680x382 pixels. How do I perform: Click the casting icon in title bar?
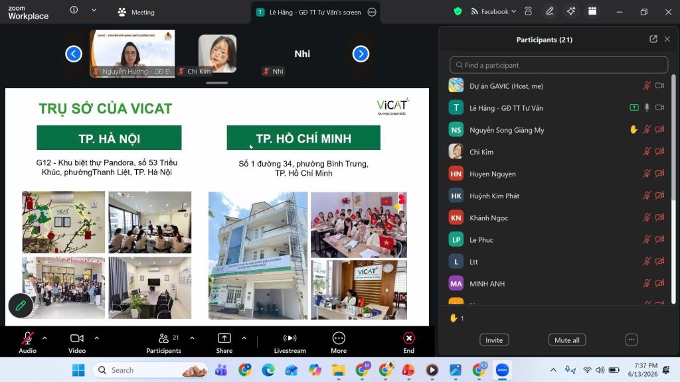click(x=528, y=12)
